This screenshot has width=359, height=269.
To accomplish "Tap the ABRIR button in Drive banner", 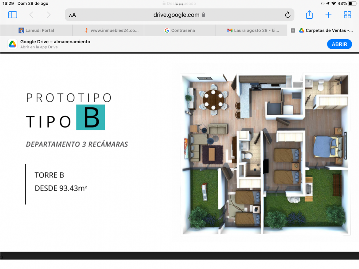I will pos(339,44).
